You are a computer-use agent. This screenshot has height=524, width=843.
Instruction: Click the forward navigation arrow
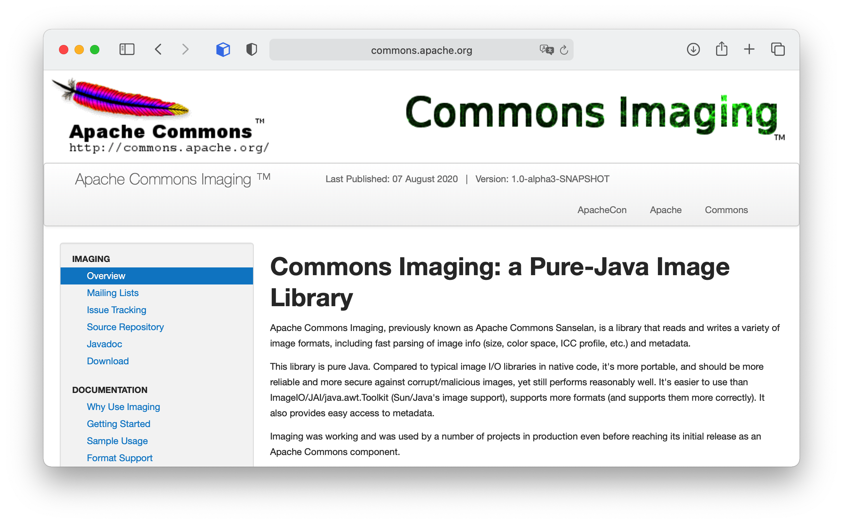pos(185,50)
